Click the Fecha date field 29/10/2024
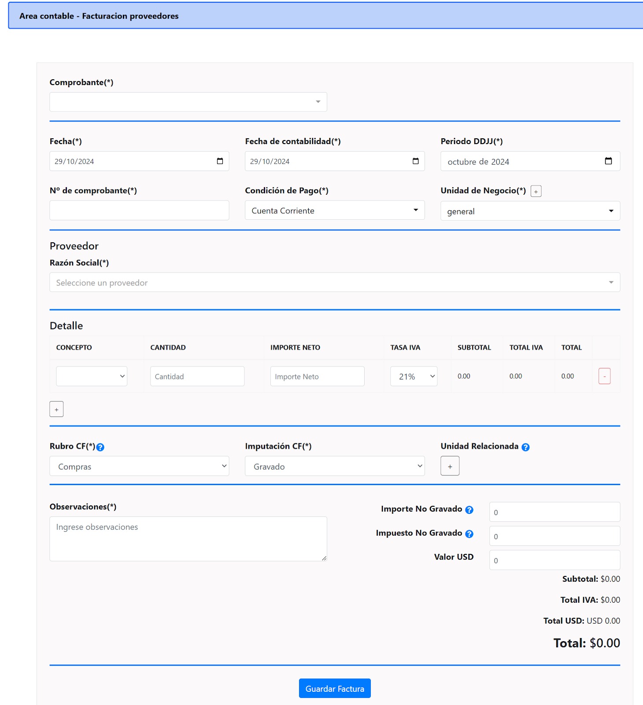 coord(139,161)
